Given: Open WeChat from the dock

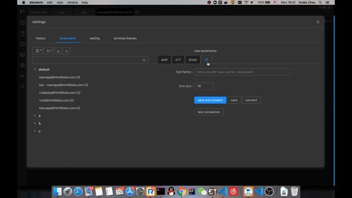Looking at the screenshot, I should coord(202,191).
